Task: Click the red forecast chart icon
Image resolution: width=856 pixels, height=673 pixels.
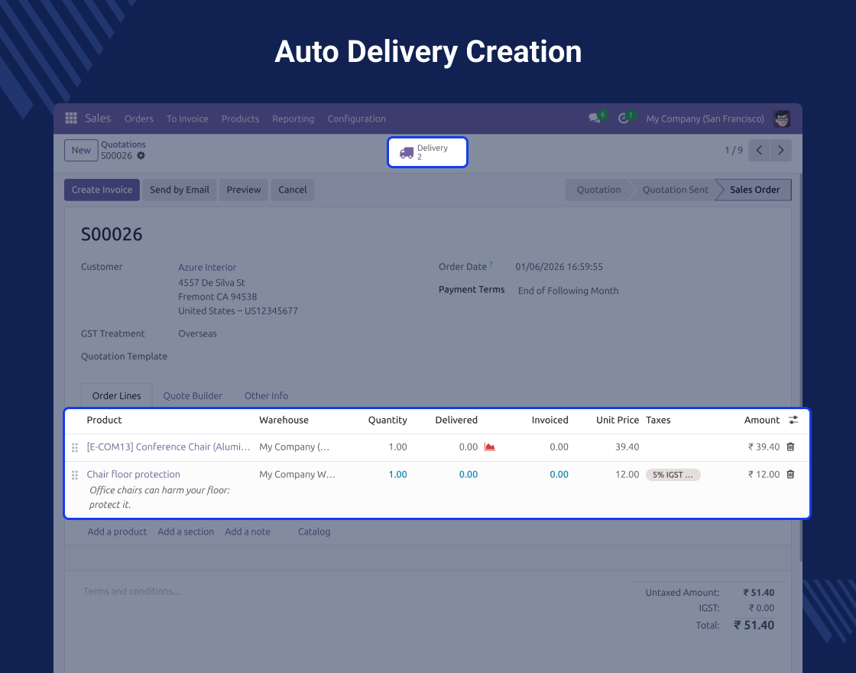Action: 490,447
